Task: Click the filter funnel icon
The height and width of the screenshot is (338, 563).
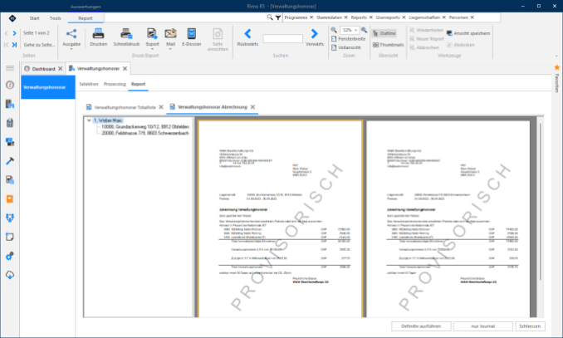Action: pyautogui.click(x=278, y=17)
